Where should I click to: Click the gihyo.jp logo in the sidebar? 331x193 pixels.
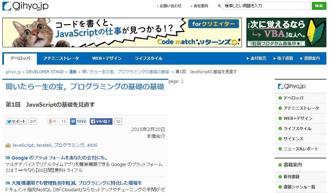pyautogui.click(x=292, y=86)
